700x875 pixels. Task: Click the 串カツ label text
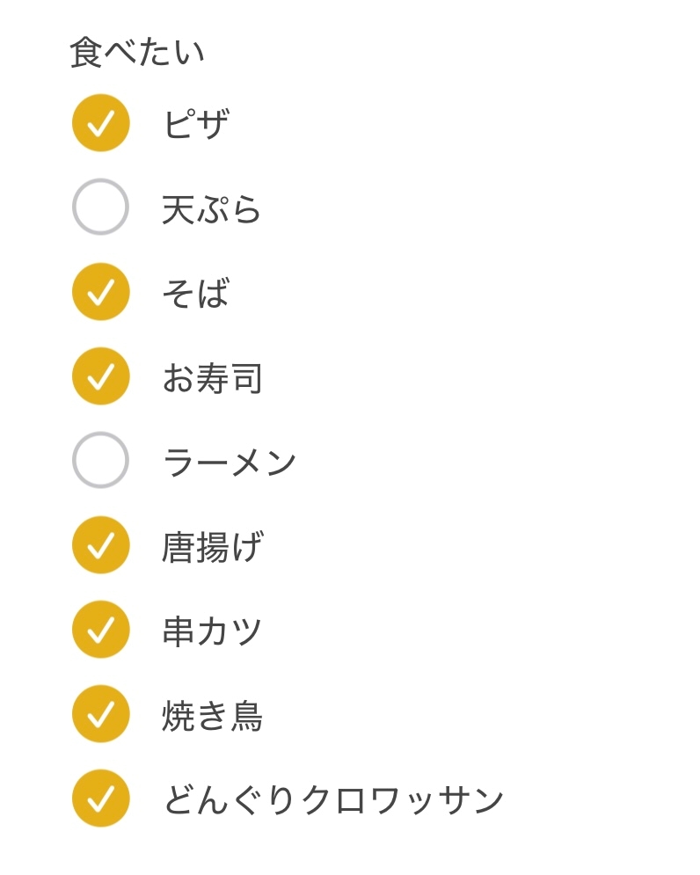(212, 631)
